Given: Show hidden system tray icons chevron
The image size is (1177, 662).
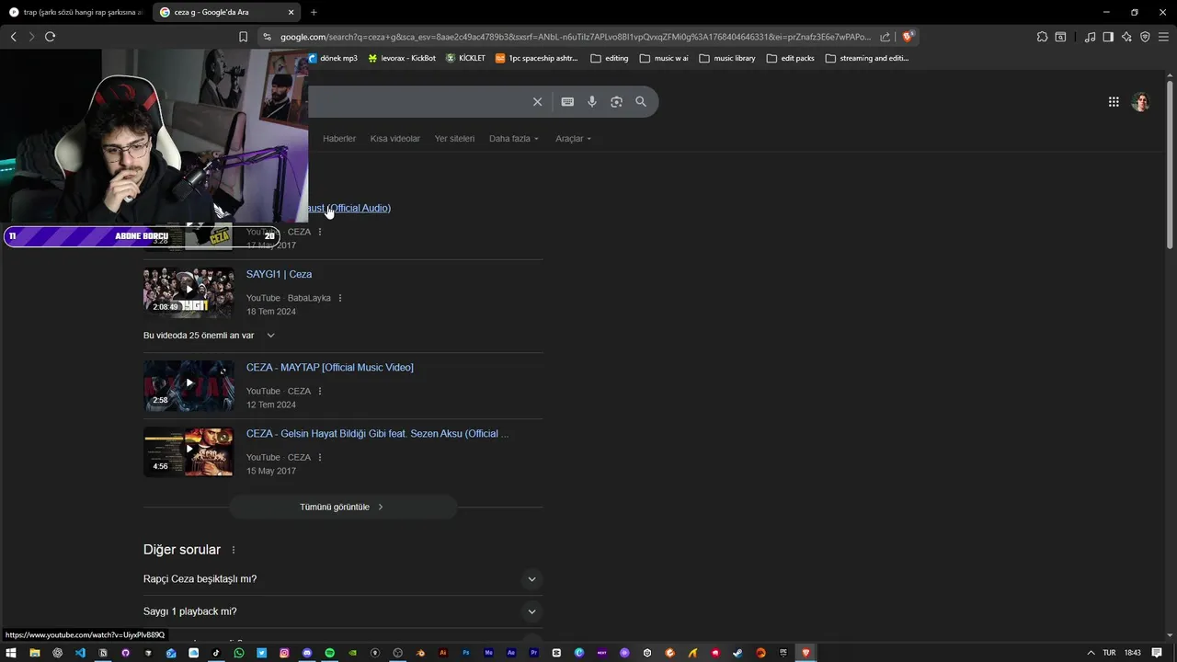Looking at the screenshot, I should (1091, 653).
